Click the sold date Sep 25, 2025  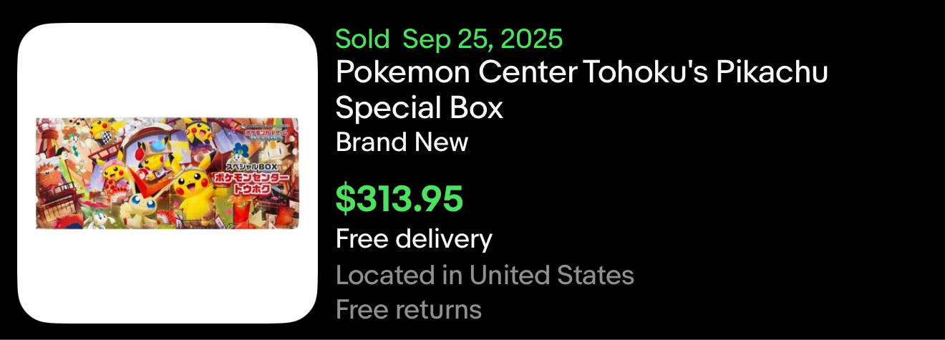coord(483,39)
